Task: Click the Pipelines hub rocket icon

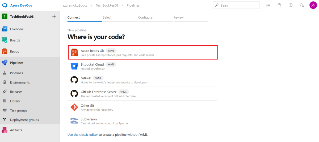Action: click(5, 63)
